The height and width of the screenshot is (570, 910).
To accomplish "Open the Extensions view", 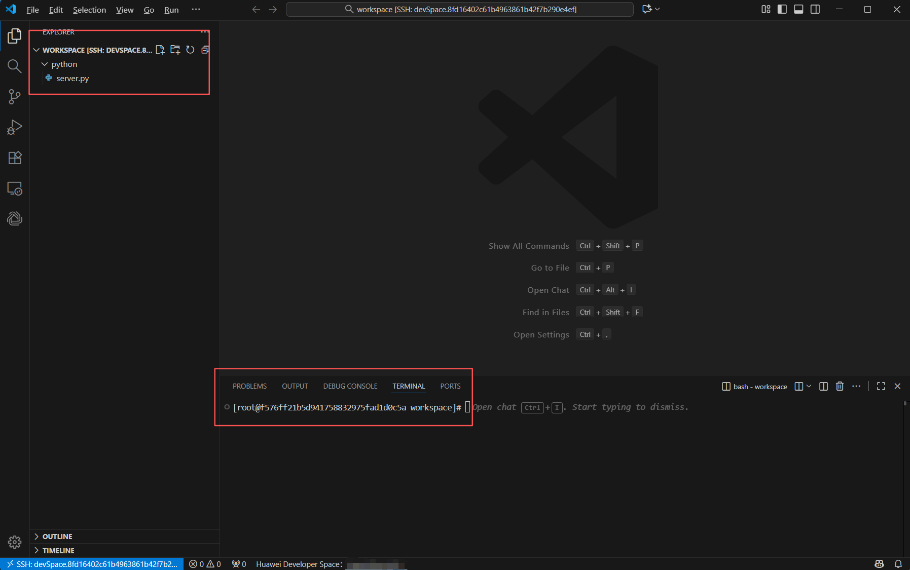I will (15, 158).
